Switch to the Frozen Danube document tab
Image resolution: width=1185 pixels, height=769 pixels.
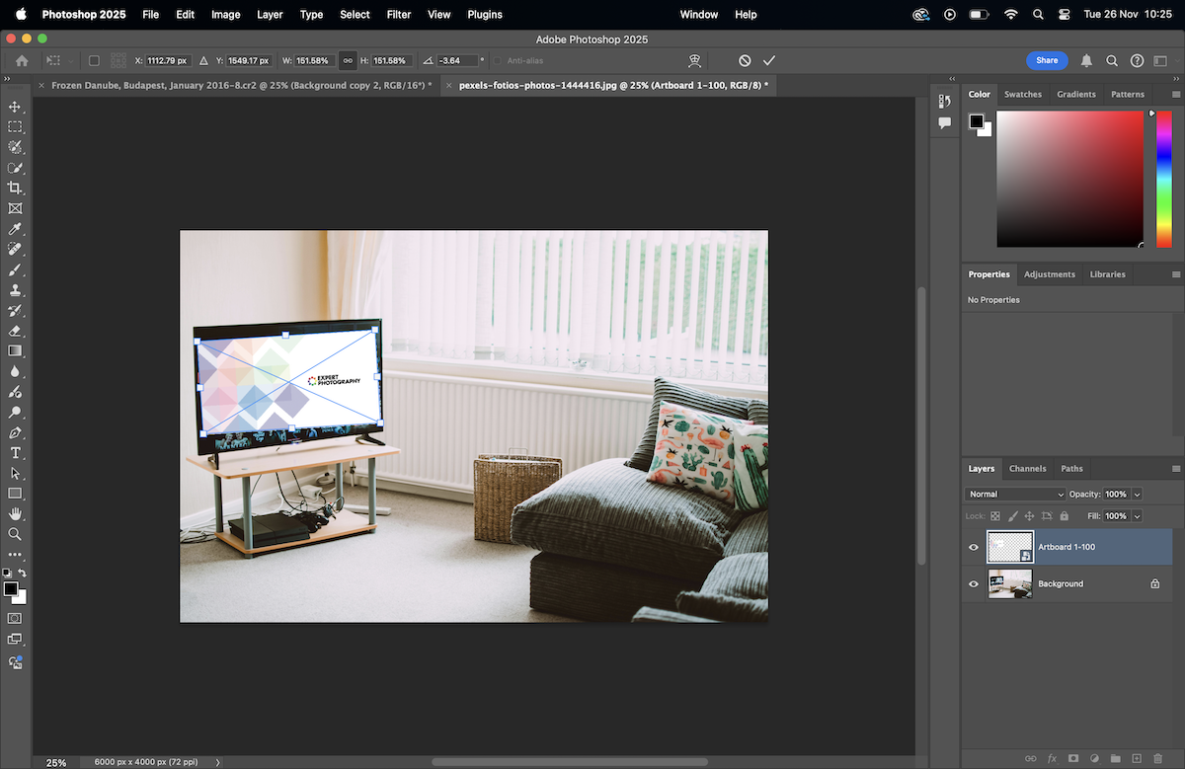click(x=237, y=86)
